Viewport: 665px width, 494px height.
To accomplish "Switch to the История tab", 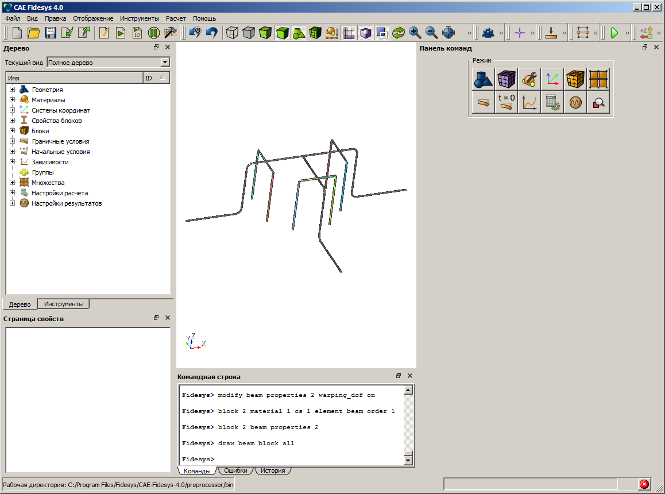I will click(x=273, y=470).
